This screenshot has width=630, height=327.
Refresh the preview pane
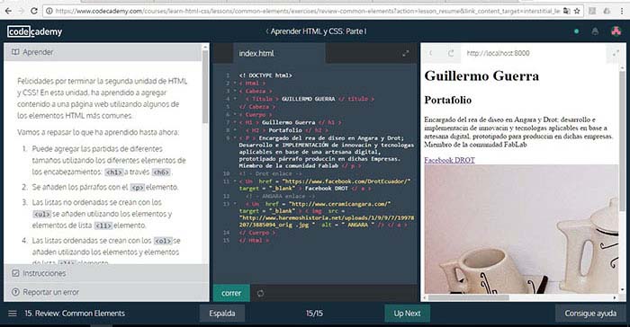tap(451, 53)
